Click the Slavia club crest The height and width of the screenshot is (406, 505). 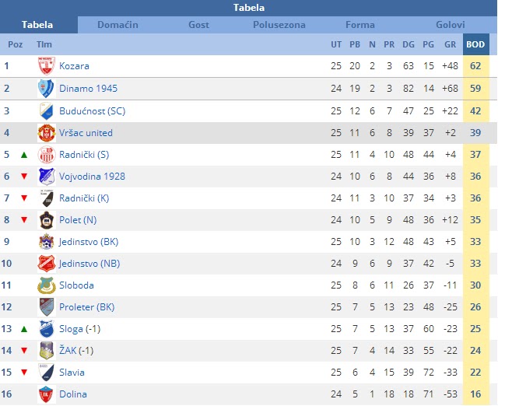47,373
